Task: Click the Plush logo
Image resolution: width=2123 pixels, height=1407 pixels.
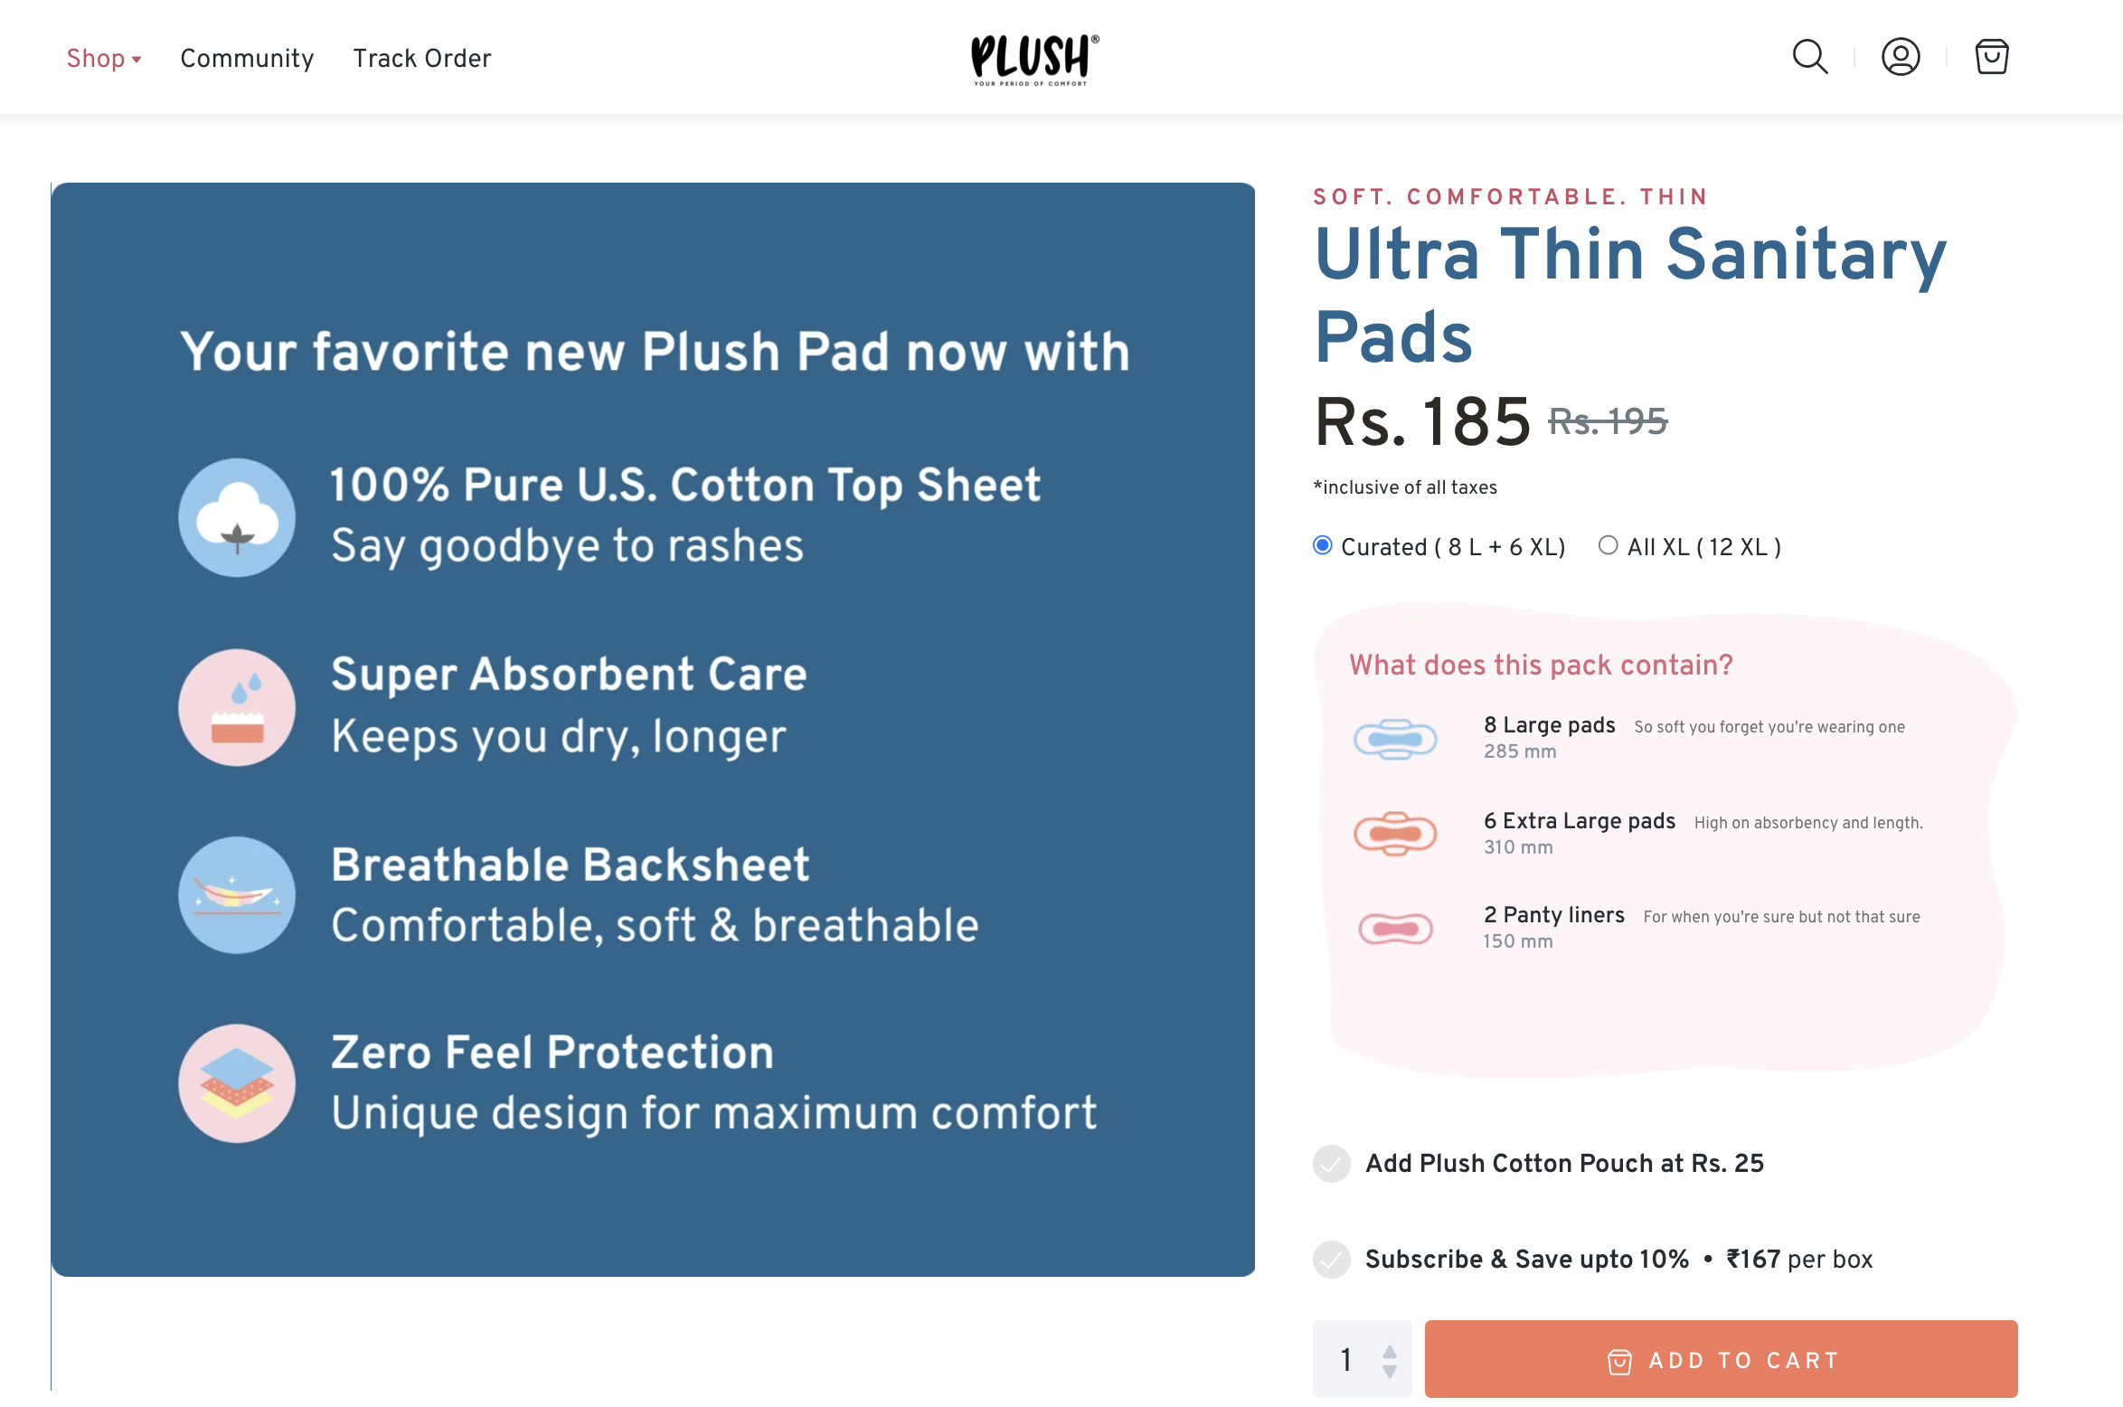Action: (1034, 60)
